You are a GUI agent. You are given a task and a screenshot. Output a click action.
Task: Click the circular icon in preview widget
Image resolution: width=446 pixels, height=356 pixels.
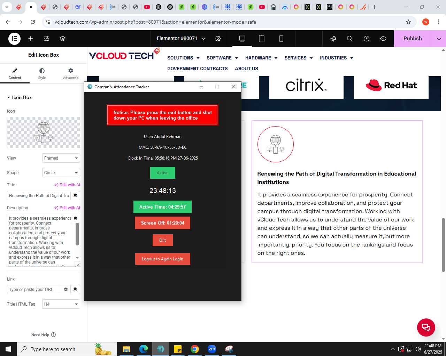click(276, 144)
